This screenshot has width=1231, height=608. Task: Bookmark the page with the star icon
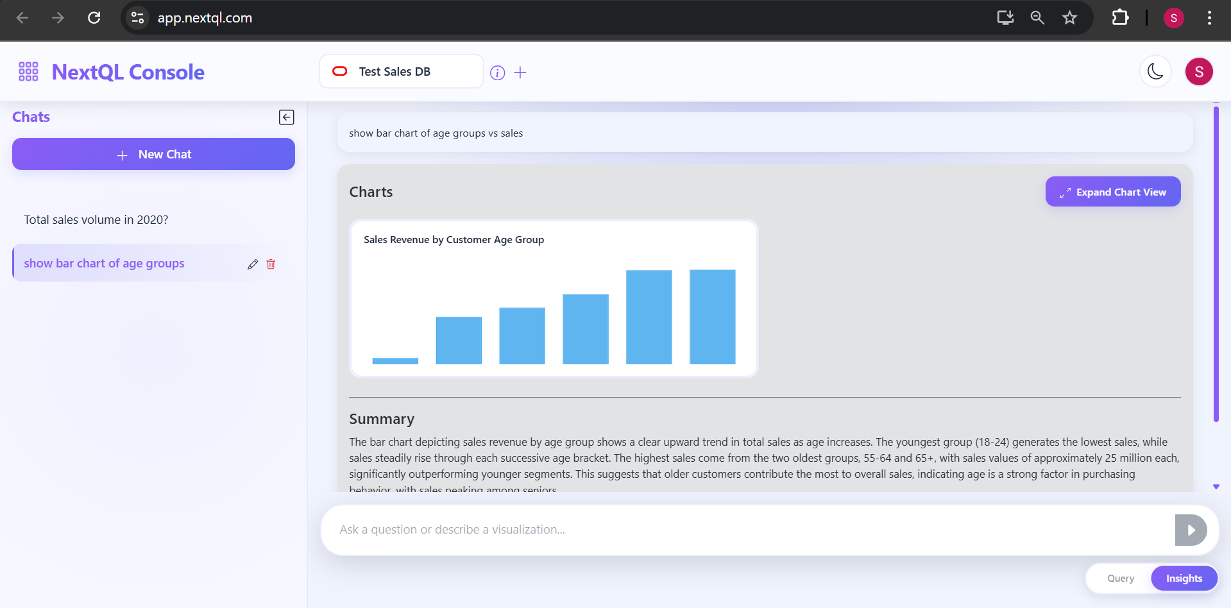[1070, 17]
